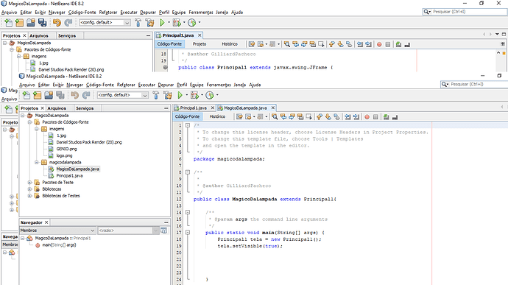Switch to Histórico view of the editor
Screen dimensions: 508x285
(x=217, y=116)
